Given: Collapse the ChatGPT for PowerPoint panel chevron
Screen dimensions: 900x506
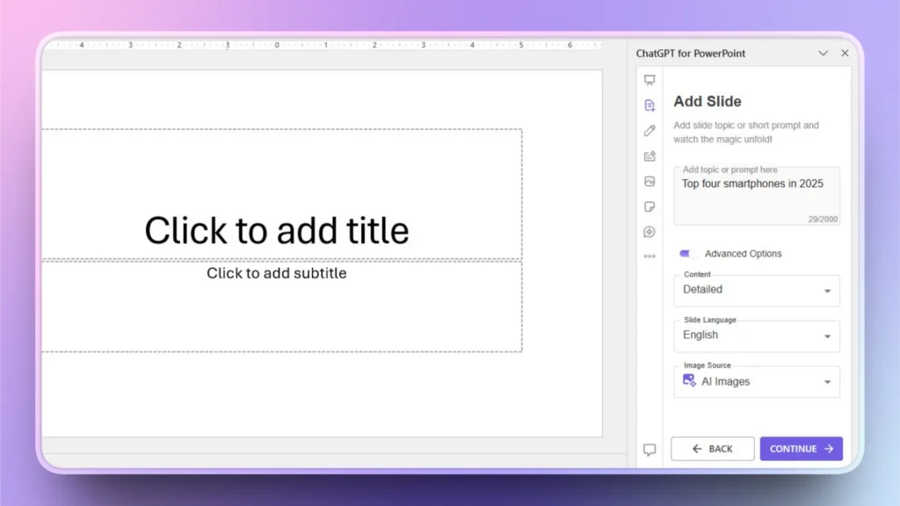Looking at the screenshot, I should pyautogui.click(x=823, y=53).
